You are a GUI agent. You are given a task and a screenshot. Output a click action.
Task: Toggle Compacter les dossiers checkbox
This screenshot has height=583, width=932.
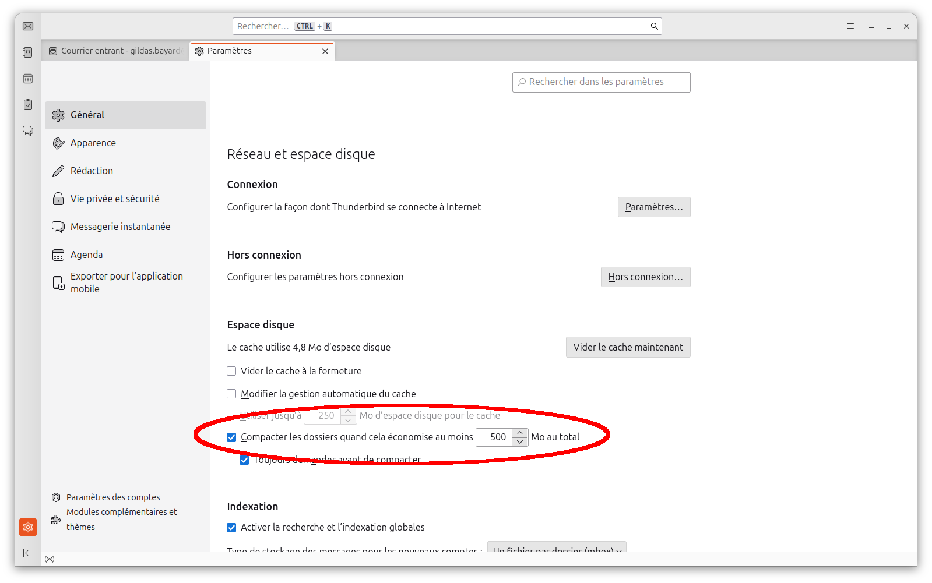click(231, 437)
